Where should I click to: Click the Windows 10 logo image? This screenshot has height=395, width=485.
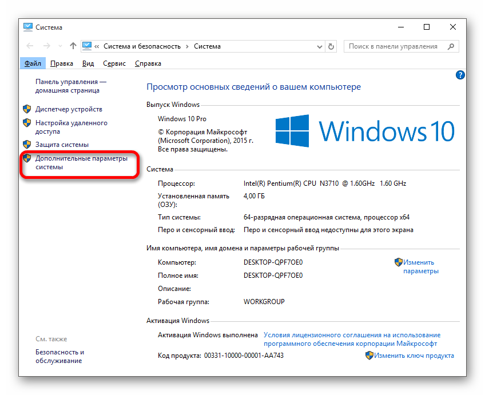click(x=365, y=131)
